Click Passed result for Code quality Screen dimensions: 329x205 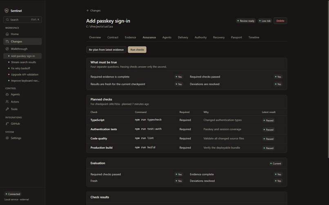(x=268, y=139)
